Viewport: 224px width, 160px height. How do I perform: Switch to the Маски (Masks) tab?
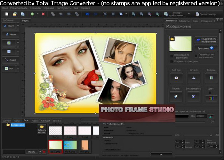tap(35, 121)
